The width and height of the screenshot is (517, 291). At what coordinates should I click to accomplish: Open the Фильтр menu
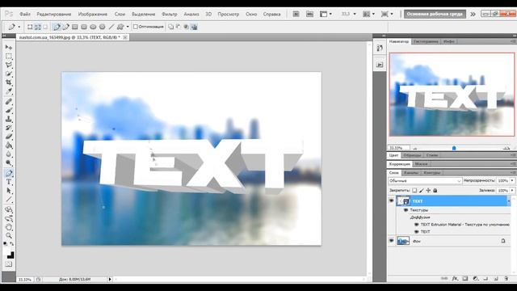click(170, 15)
